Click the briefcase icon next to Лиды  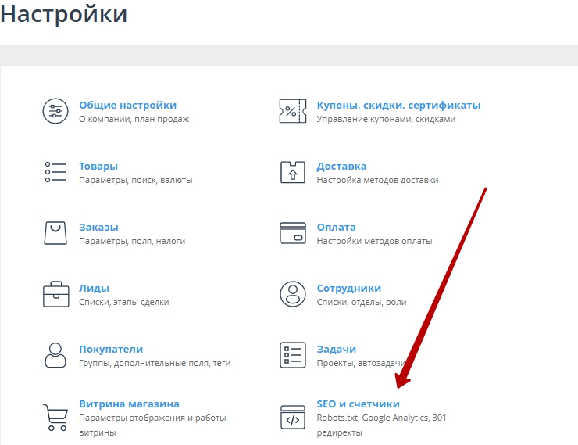(55, 294)
